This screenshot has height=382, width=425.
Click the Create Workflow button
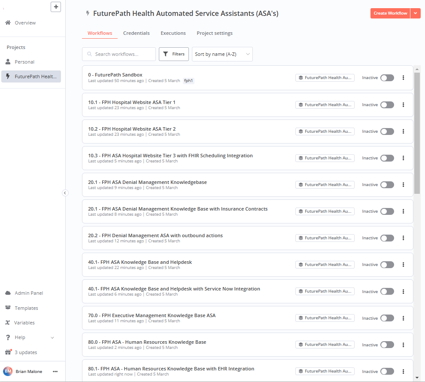point(390,13)
